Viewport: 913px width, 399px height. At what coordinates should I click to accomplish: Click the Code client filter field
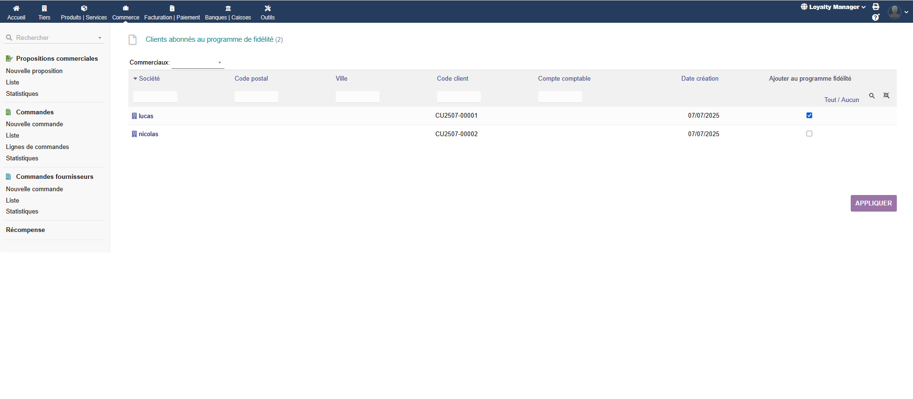tap(458, 97)
